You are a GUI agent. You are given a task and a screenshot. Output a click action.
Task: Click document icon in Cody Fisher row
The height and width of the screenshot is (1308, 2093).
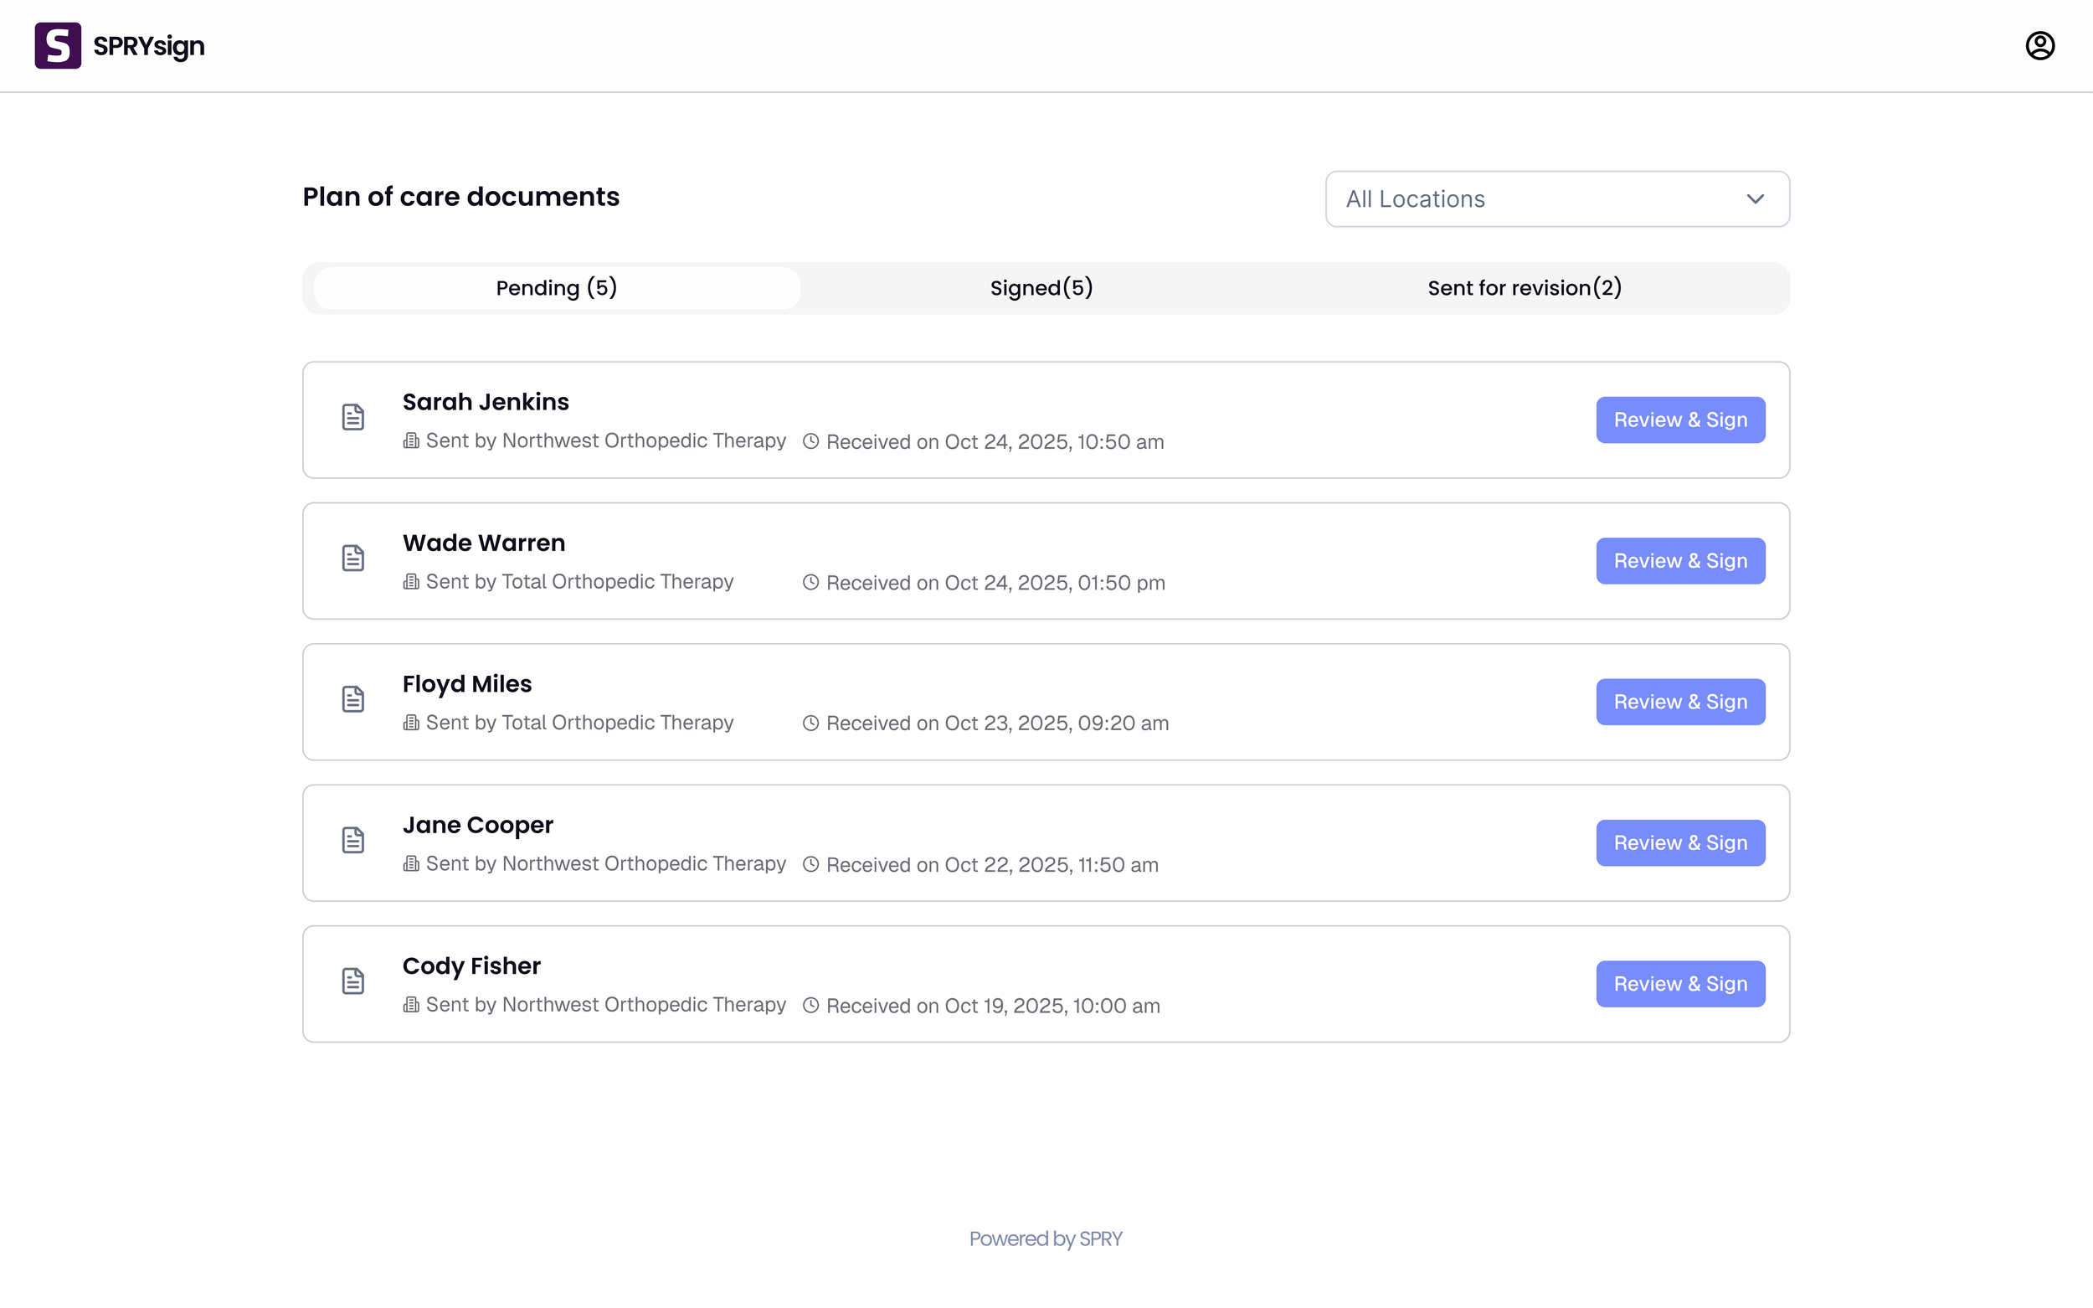[352, 981]
